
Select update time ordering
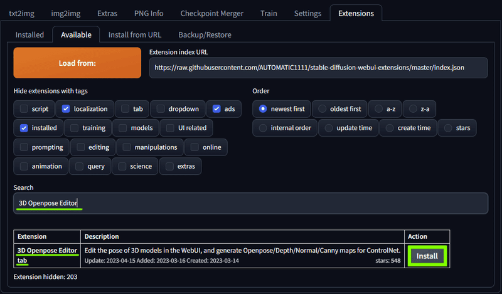click(x=328, y=128)
